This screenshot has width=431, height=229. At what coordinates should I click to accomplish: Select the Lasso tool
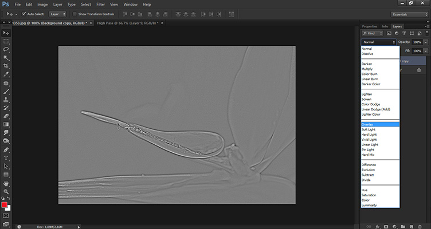coord(6,50)
